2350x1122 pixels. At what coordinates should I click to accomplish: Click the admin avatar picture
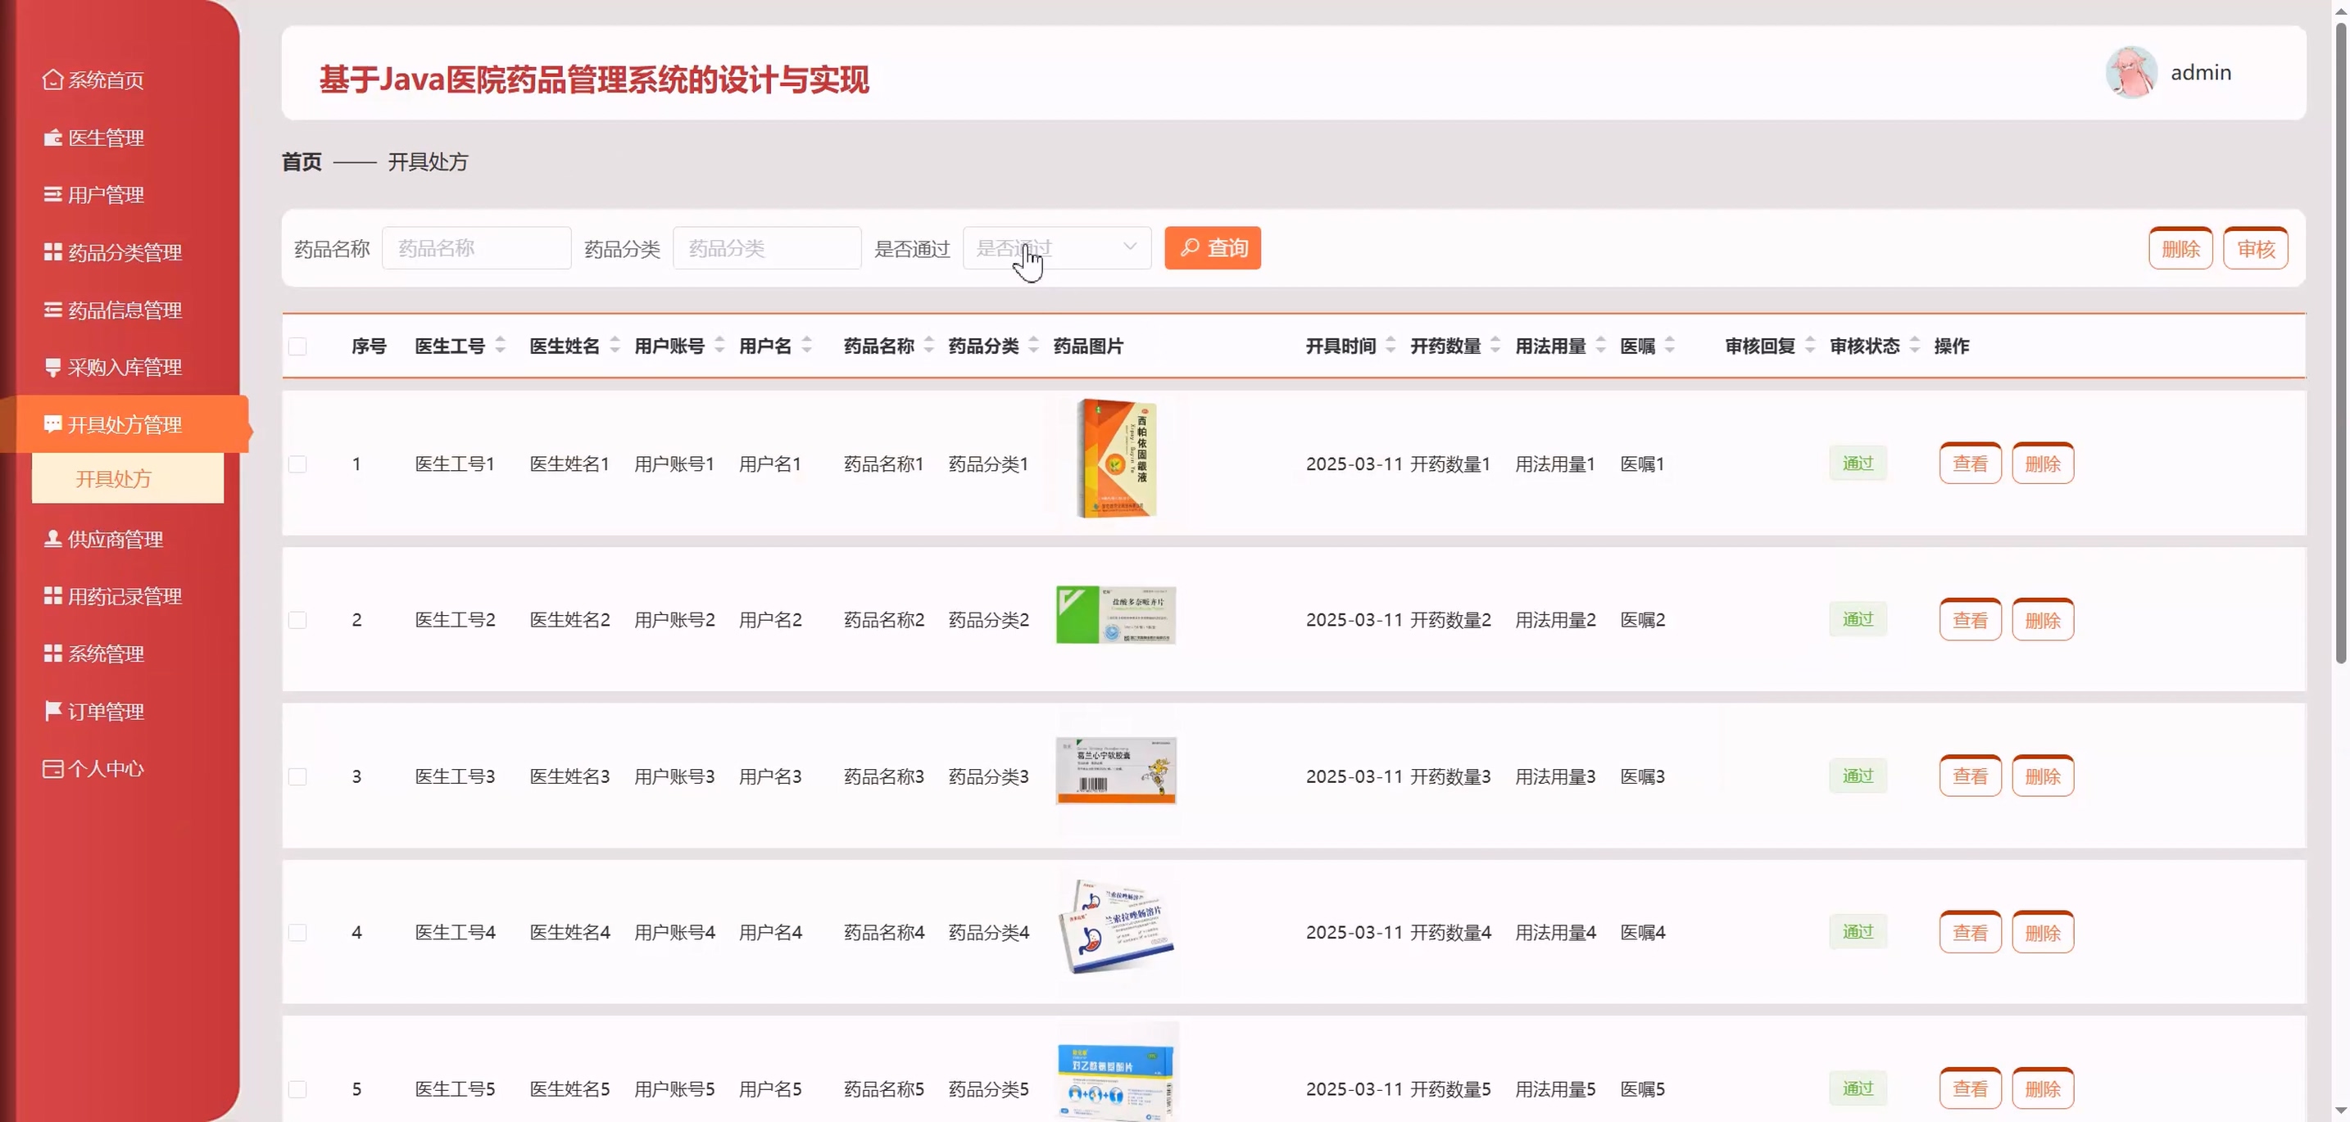(x=2131, y=72)
